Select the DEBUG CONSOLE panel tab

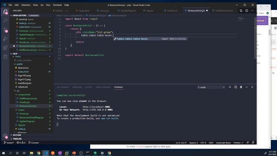[103, 87]
